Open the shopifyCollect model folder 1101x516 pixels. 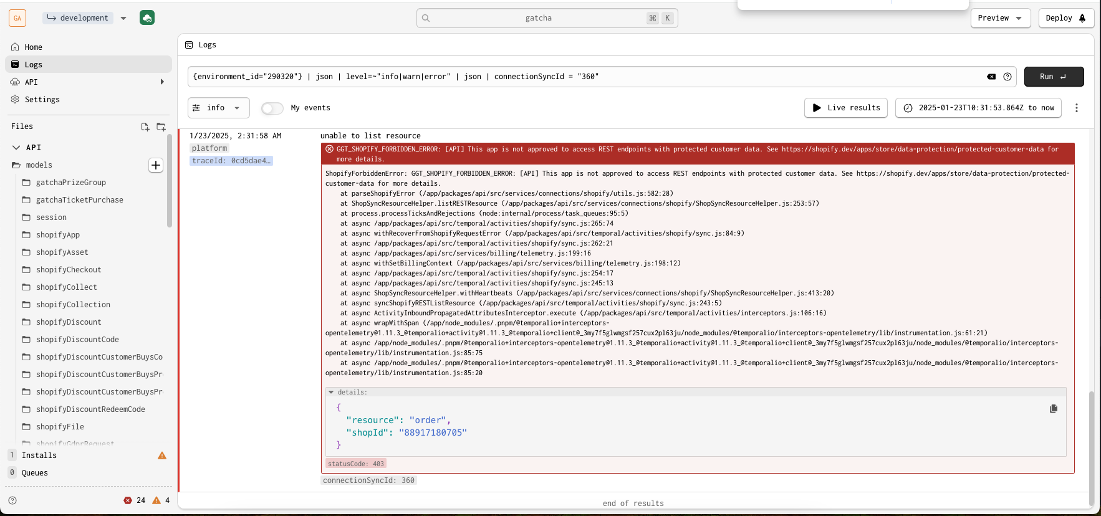(x=66, y=287)
